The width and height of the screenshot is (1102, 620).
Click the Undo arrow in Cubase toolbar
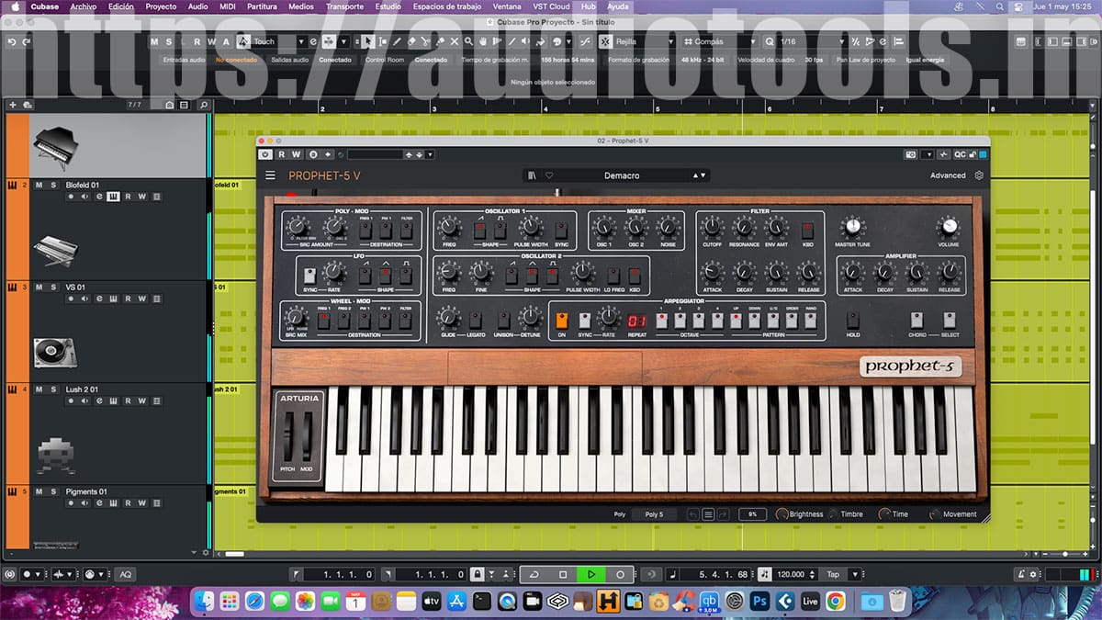click(12, 41)
